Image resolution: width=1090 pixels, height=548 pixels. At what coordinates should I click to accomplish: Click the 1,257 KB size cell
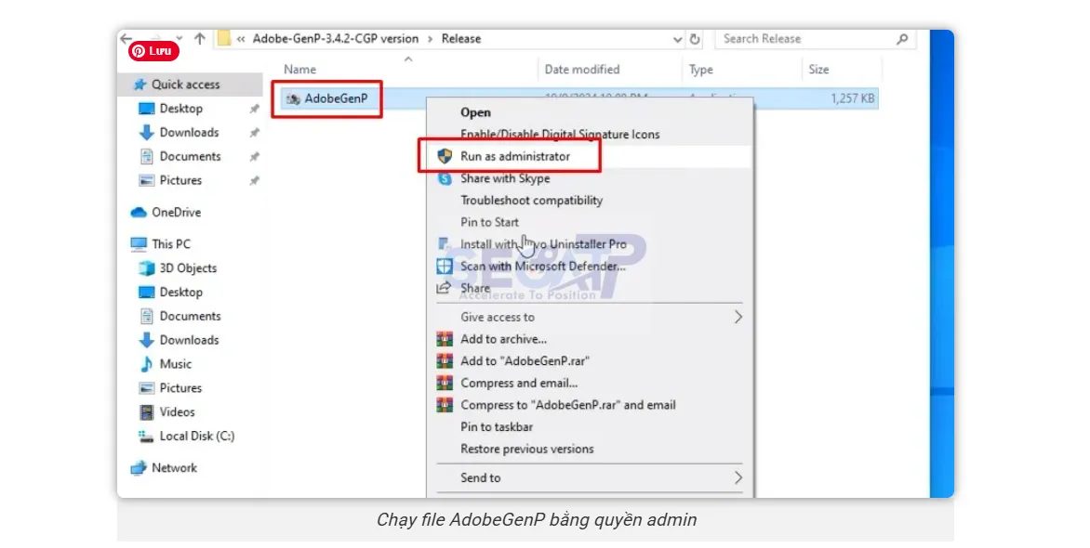click(852, 98)
